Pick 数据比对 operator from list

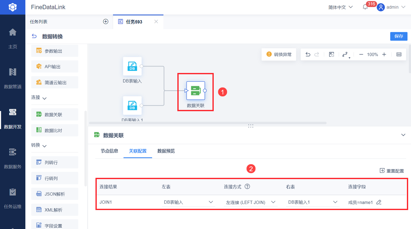[55, 130]
